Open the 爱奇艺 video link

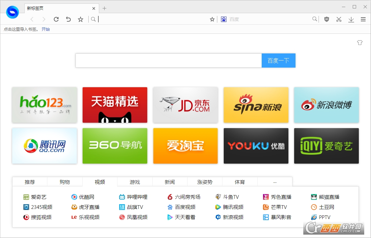click(35, 197)
